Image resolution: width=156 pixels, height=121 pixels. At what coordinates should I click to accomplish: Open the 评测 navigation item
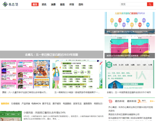coord(72,4)
